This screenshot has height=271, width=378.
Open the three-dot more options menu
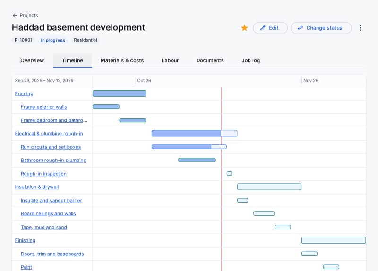click(x=360, y=28)
